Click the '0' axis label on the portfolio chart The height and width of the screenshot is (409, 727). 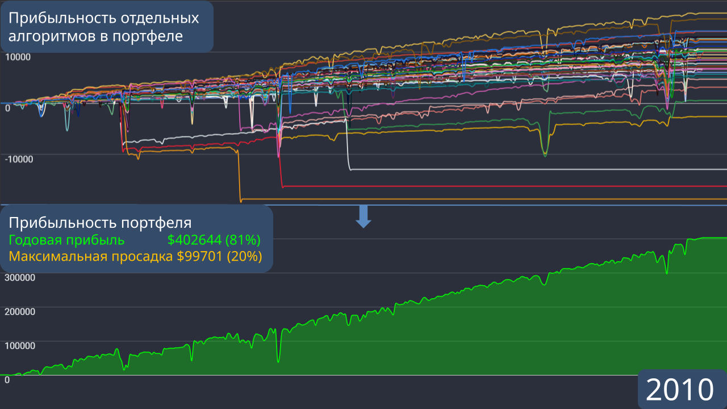[x=7, y=380]
